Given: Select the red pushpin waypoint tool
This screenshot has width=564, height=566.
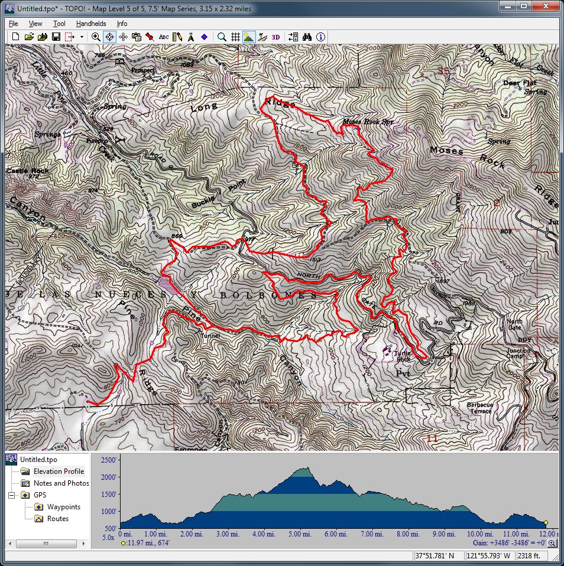Looking at the screenshot, I should [x=150, y=37].
